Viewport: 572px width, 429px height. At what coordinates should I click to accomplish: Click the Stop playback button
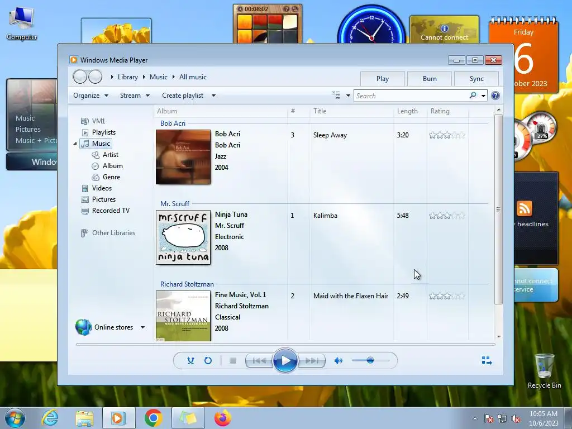[233, 361]
